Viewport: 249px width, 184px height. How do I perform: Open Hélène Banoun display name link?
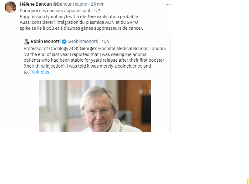tap(36, 4)
